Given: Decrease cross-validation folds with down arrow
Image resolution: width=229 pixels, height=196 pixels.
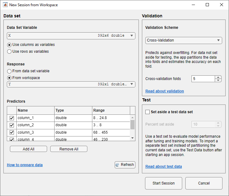Looking at the screenshot, I should pyautogui.click(x=218, y=80).
